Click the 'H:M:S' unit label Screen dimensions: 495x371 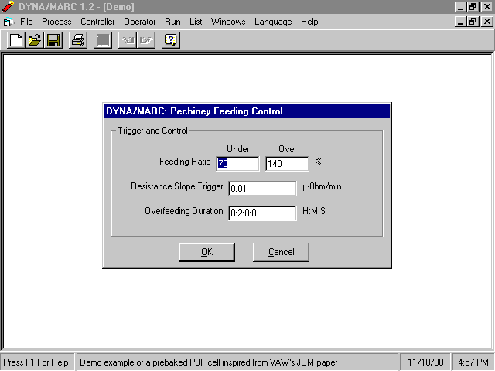point(314,211)
